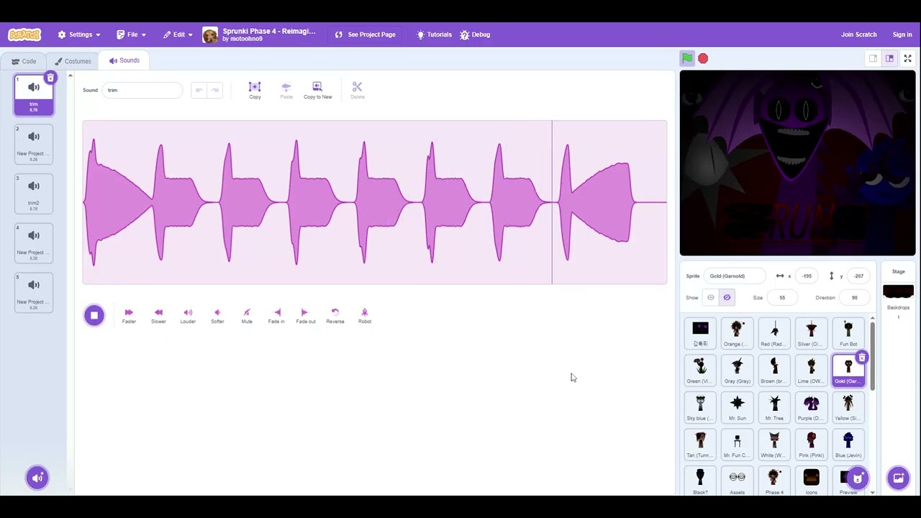Make the sound Louder
The image size is (921, 518).
tap(188, 316)
